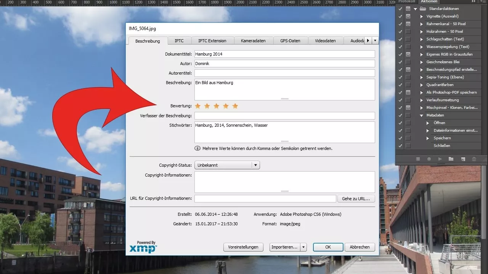The height and width of the screenshot is (274, 488).
Task: Set Bewertung to five stars
Action: click(x=235, y=106)
